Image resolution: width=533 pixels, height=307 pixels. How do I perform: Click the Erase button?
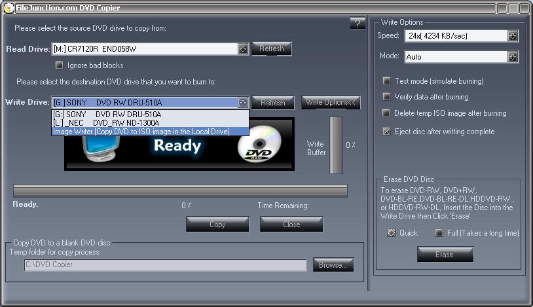pos(445,254)
